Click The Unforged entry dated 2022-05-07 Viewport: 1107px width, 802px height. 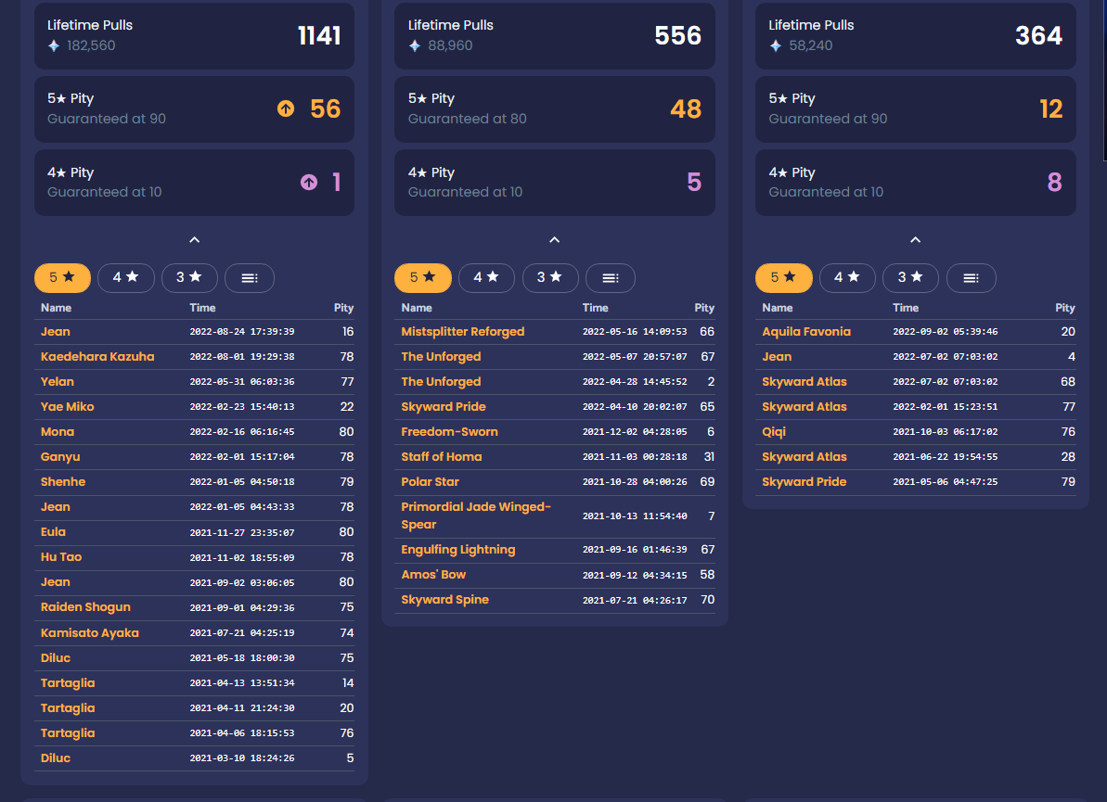tap(555, 357)
